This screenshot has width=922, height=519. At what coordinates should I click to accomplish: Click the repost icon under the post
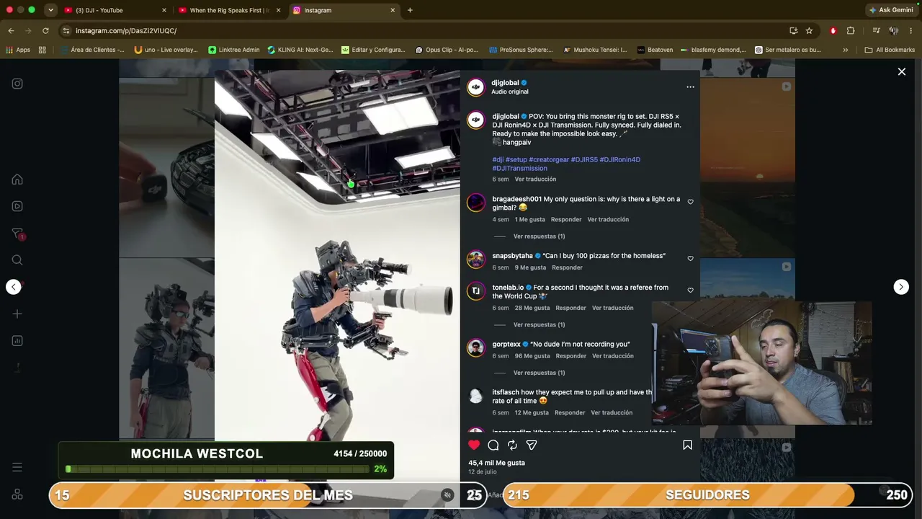tap(512, 445)
